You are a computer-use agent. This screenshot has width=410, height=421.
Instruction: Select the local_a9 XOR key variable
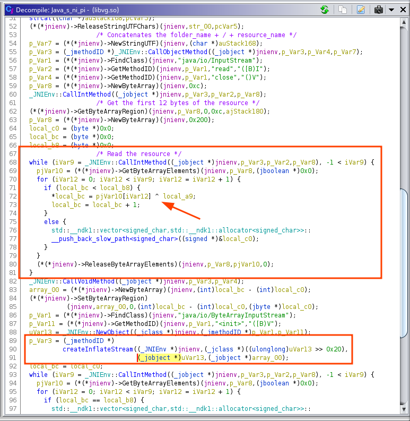[x=178, y=196]
